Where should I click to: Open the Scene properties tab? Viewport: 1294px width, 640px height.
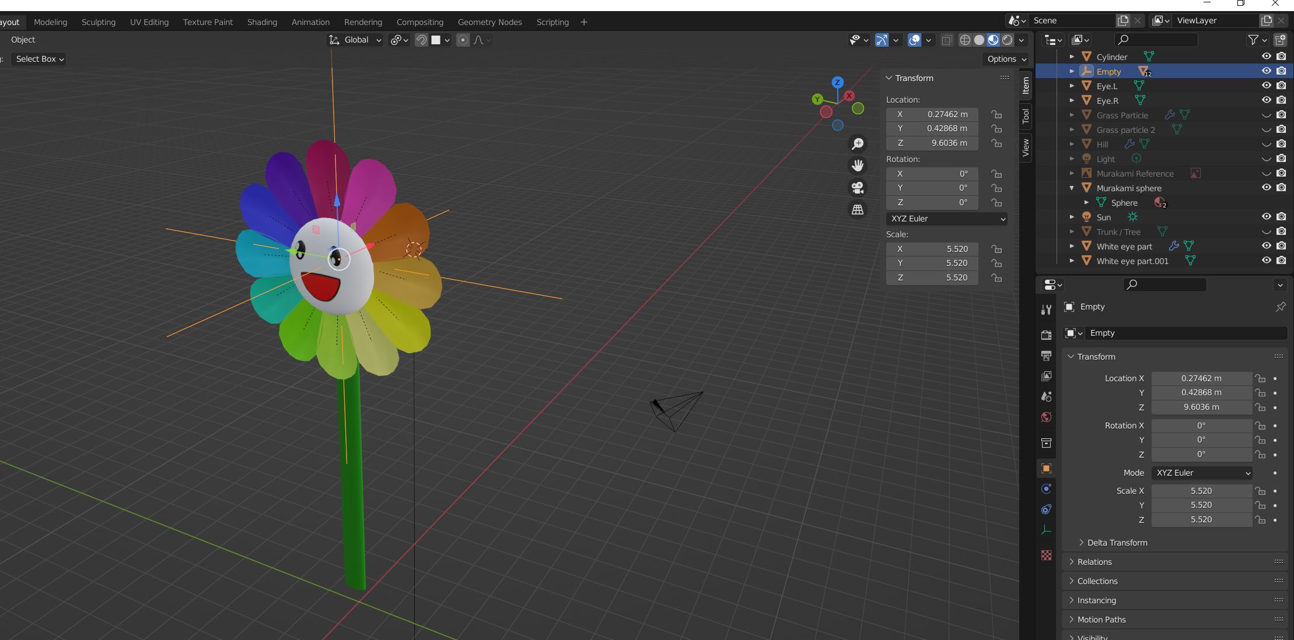[x=1046, y=396]
